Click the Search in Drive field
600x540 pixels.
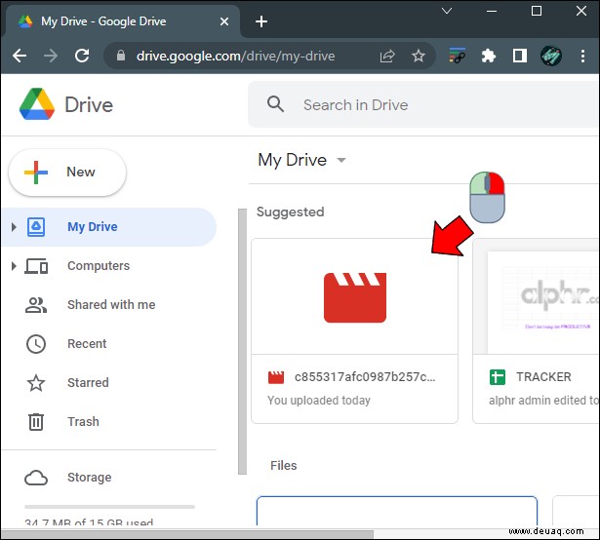click(424, 104)
